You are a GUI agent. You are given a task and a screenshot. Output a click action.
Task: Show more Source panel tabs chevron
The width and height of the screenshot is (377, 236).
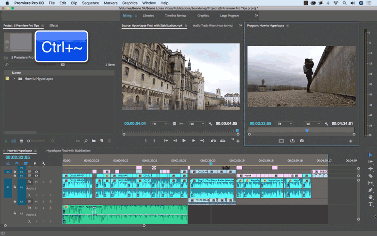[240, 25]
